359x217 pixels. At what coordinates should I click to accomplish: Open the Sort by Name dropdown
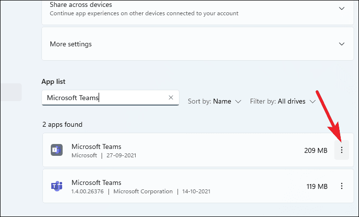(215, 102)
